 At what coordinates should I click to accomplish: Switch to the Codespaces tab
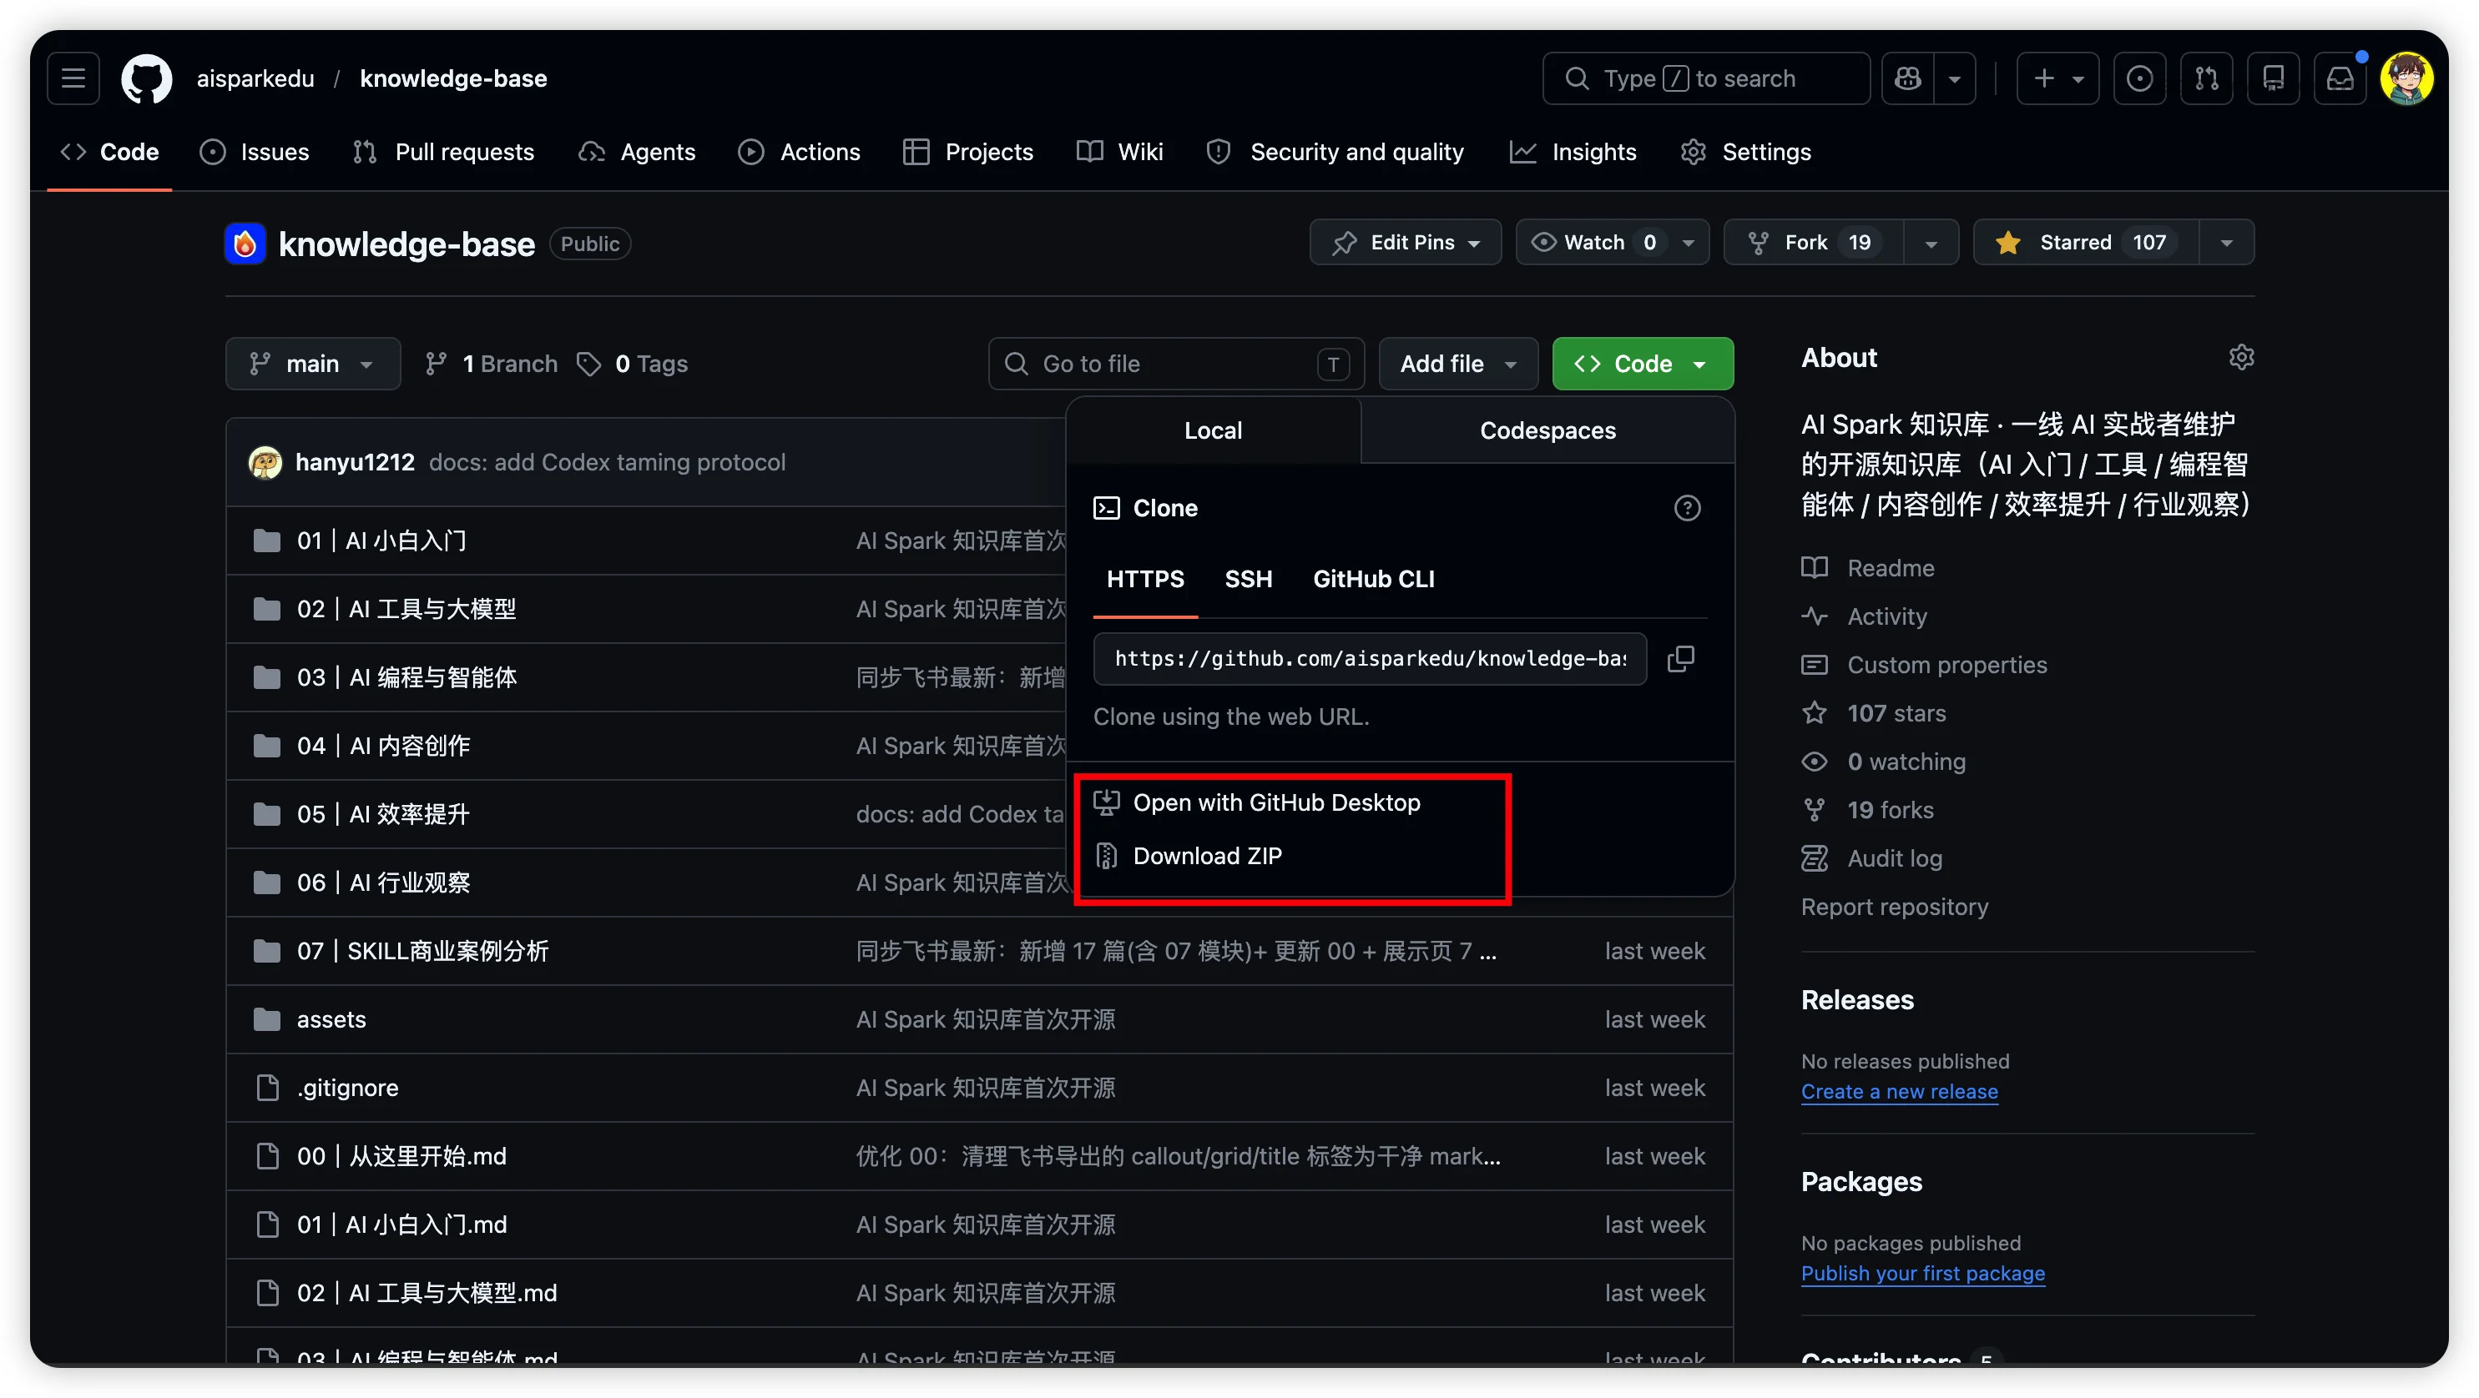(1547, 430)
